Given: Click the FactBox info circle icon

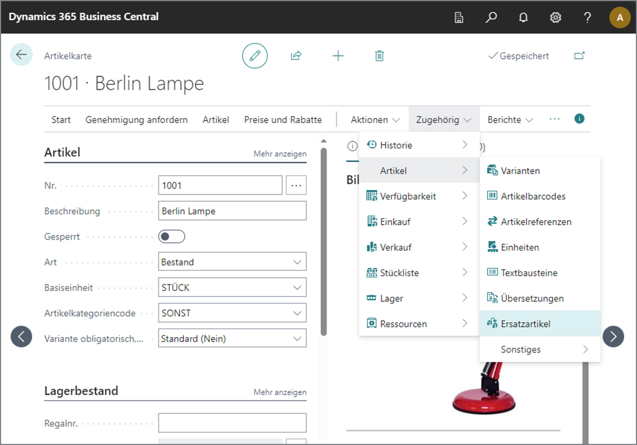Looking at the screenshot, I should 352,146.
